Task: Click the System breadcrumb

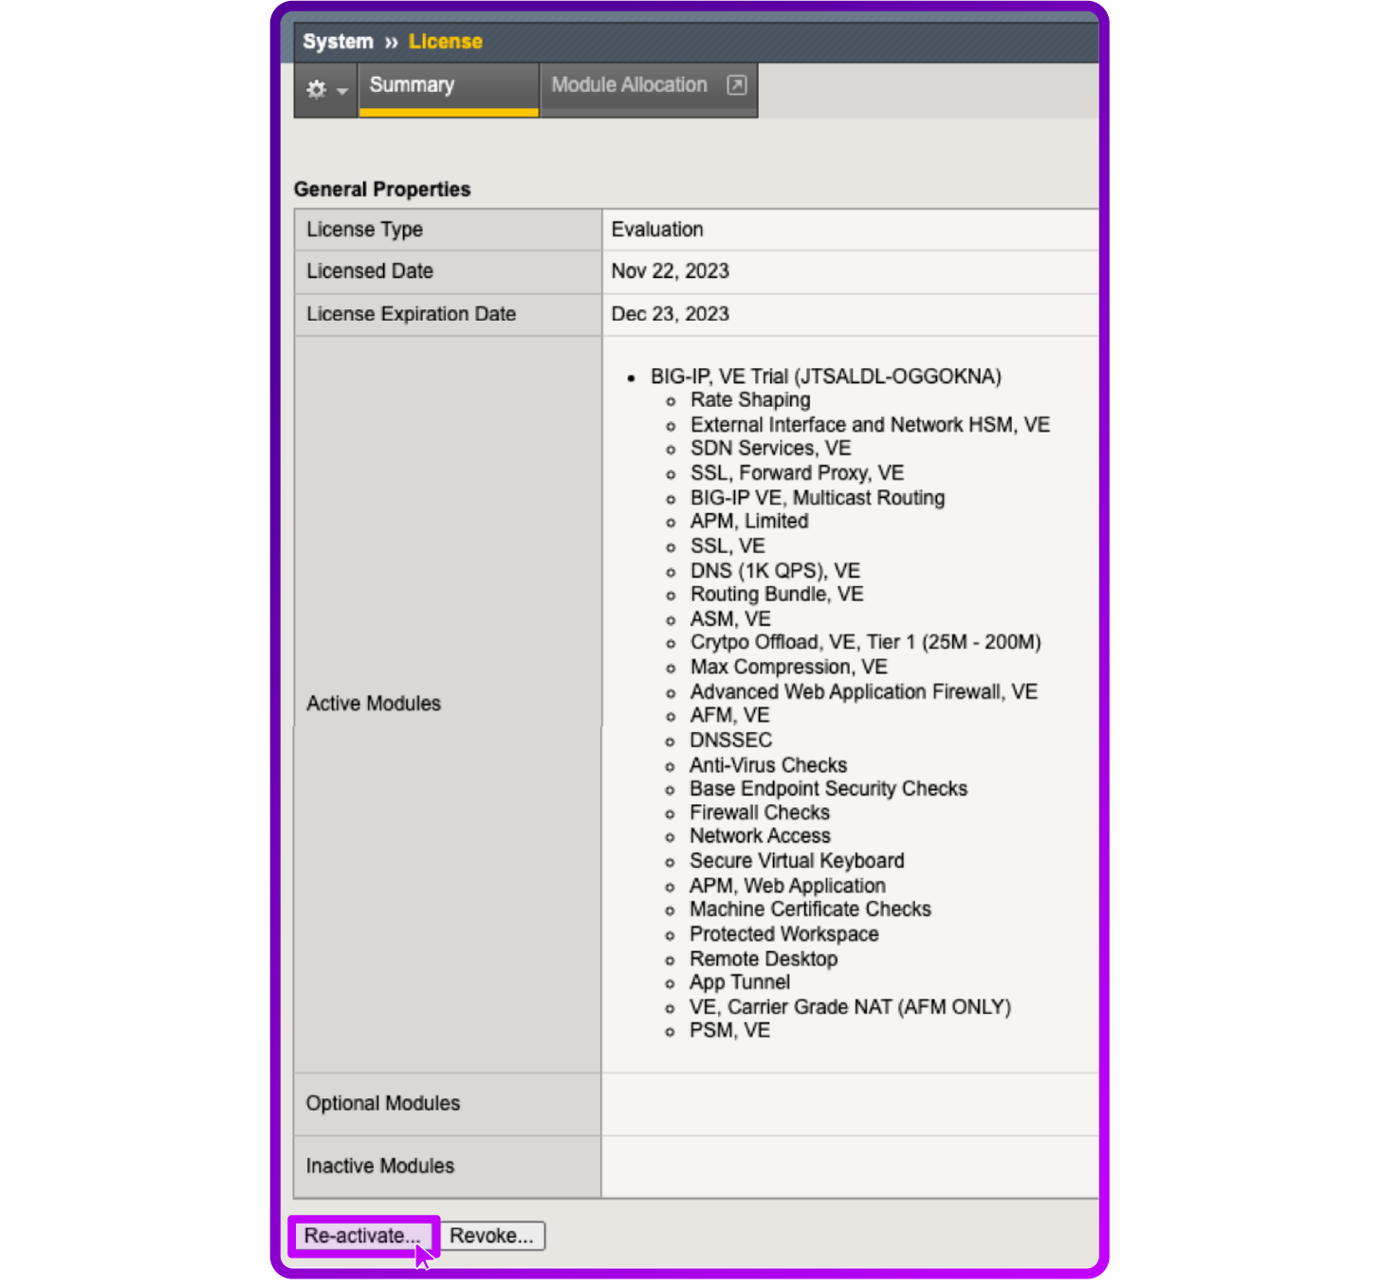Action: click(x=338, y=42)
